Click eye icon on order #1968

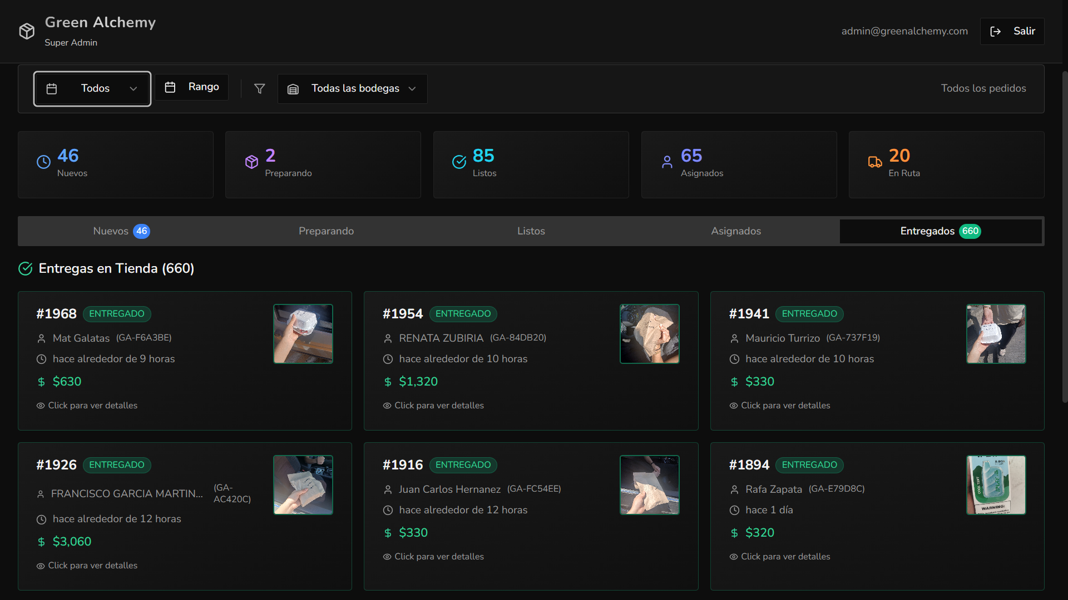tap(41, 406)
